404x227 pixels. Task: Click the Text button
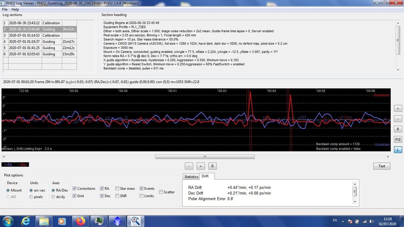pyautogui.click(x=382, y=166)
